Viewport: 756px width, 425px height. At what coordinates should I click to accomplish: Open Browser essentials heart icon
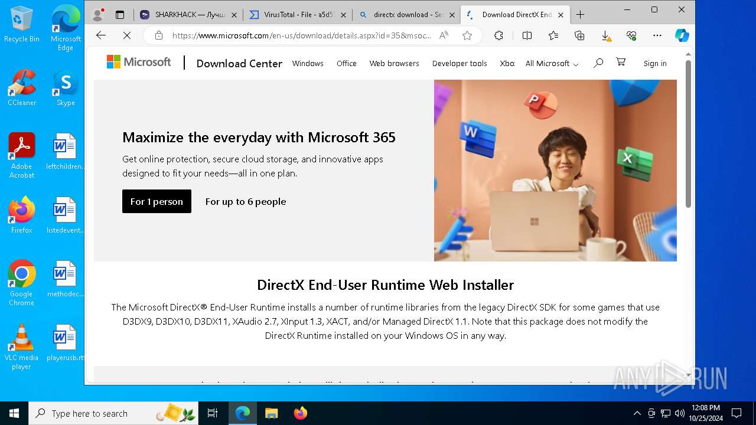coord(631,35)
